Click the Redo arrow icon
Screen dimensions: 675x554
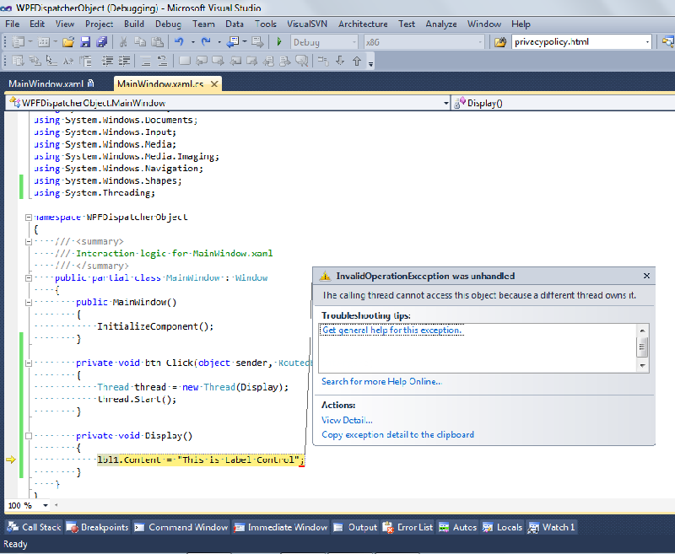(x=206, y=42)
